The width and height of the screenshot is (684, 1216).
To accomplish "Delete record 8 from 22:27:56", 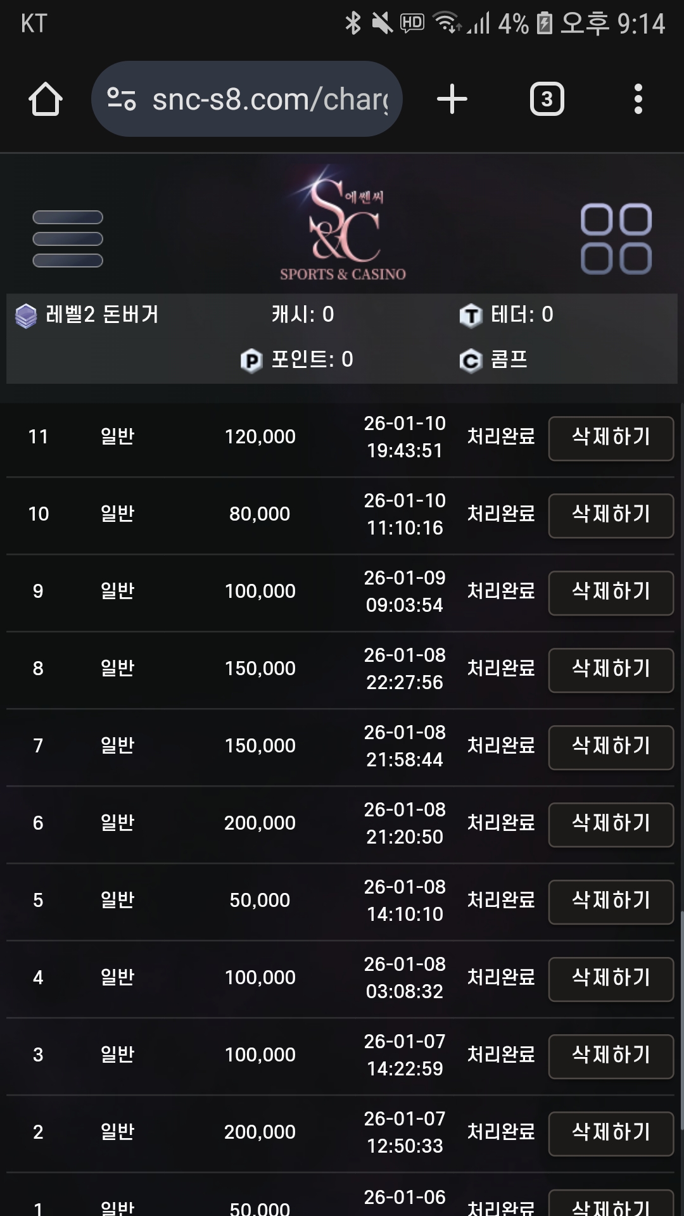I will [611, 669].
